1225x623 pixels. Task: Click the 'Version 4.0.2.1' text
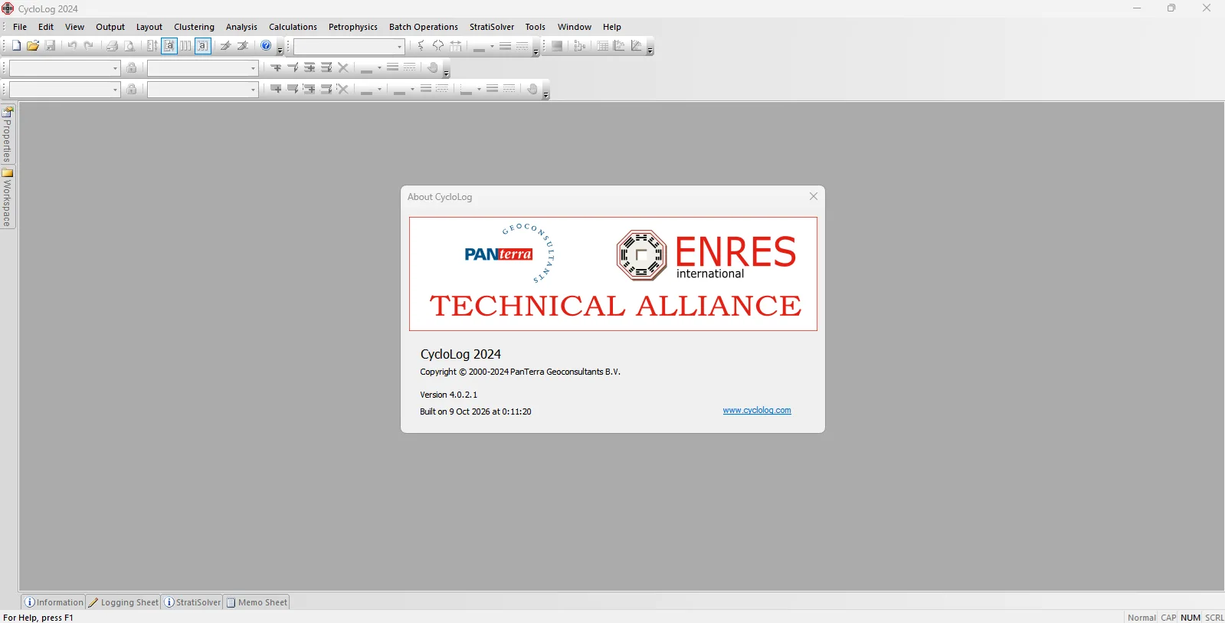pos(448,395)
